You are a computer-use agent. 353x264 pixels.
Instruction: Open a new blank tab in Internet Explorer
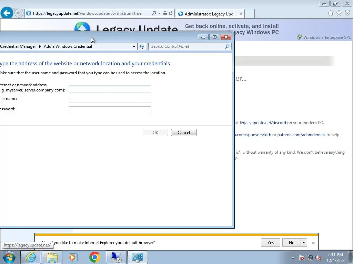250,14
